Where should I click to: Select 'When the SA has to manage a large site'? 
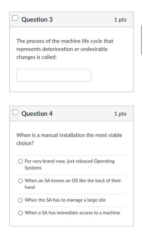pyautogui.click(x=20, y=200)
